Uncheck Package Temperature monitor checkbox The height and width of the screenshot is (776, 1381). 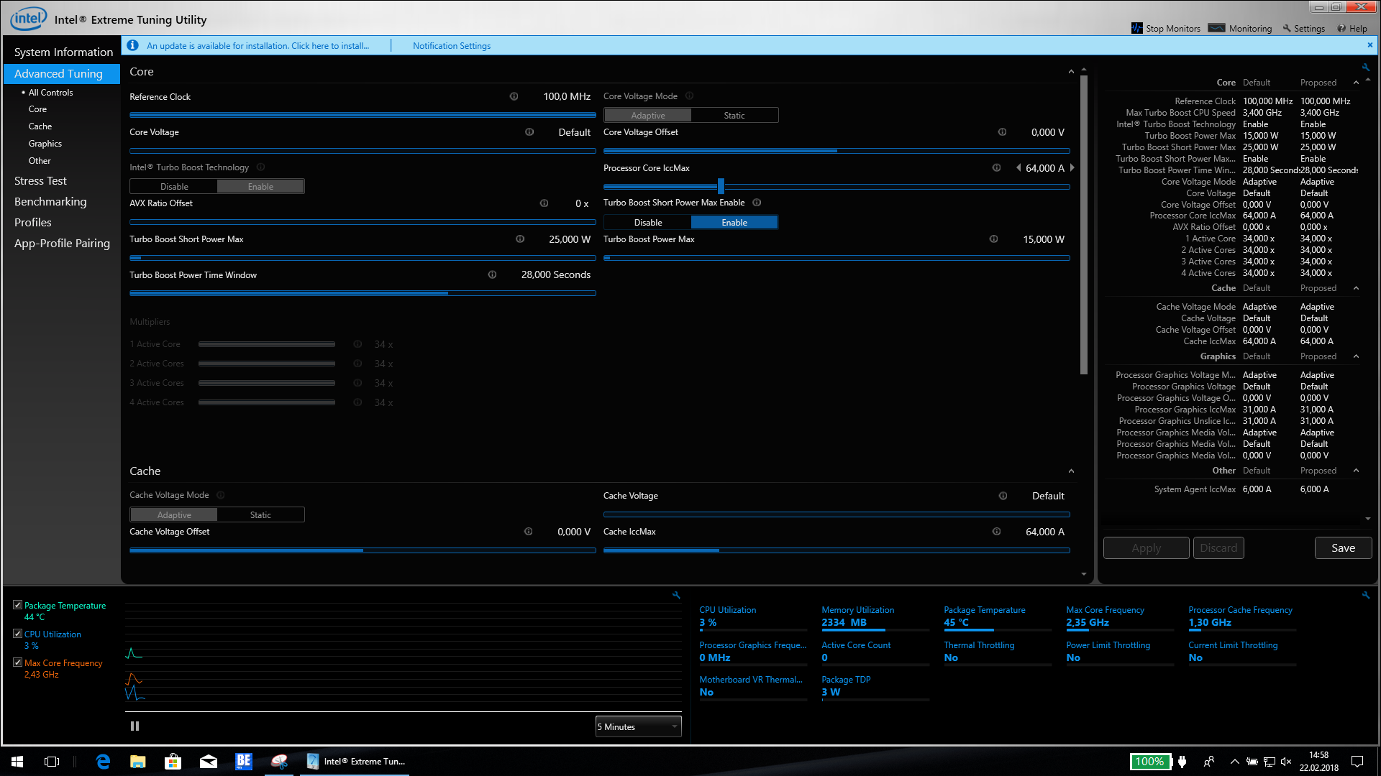coord(18,605)
